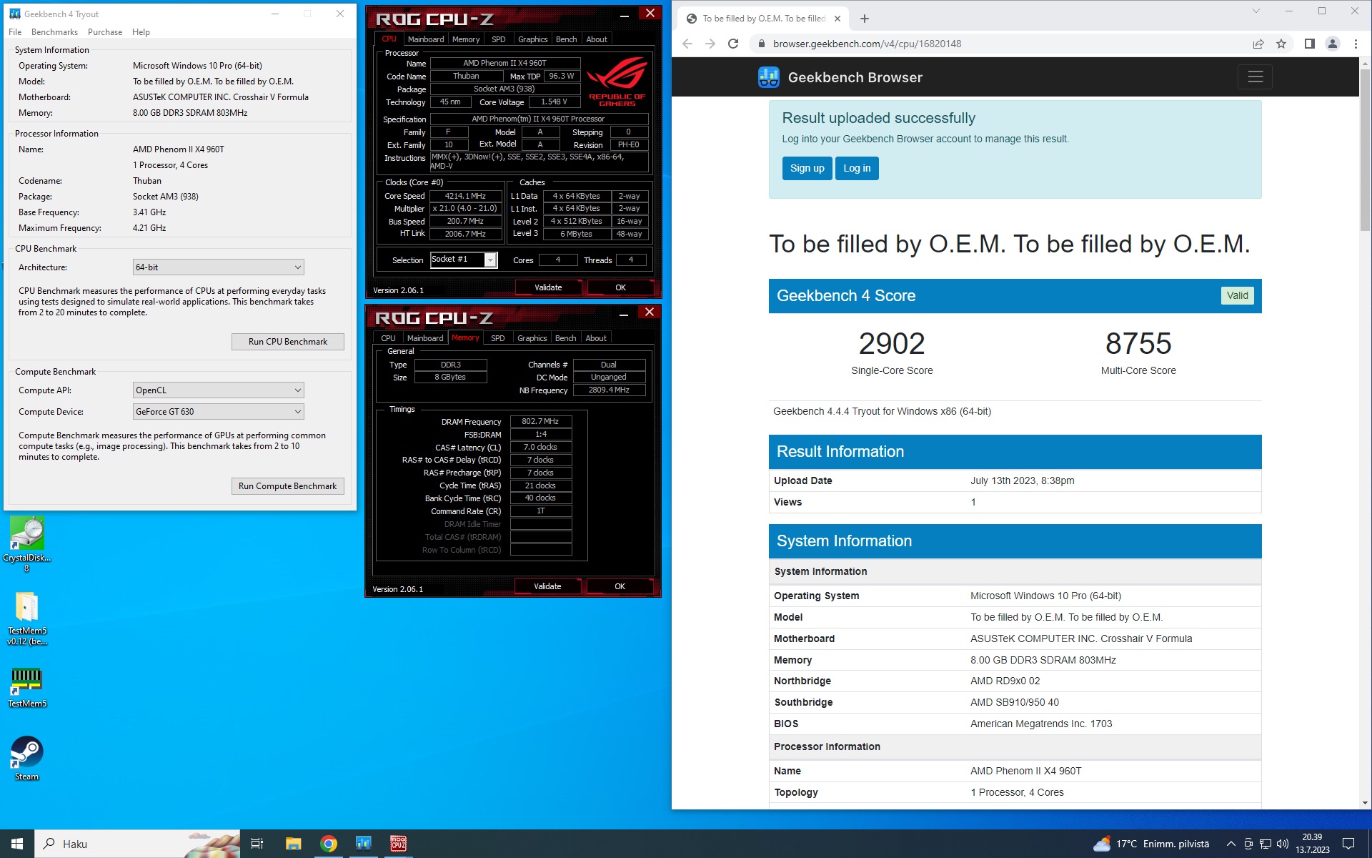This screenshot has width=1372, height=858.
Task: Select the 2902 single-core score
Action: [x=892, y=344]
